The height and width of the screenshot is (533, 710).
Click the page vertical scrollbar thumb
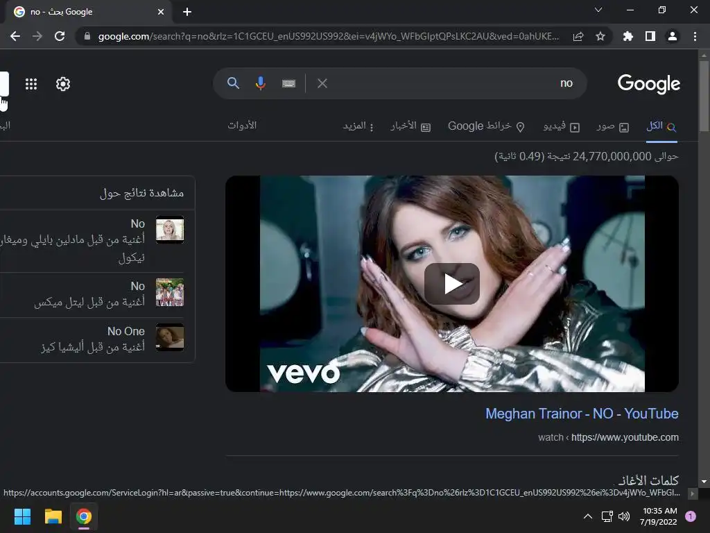click(704, 96)
